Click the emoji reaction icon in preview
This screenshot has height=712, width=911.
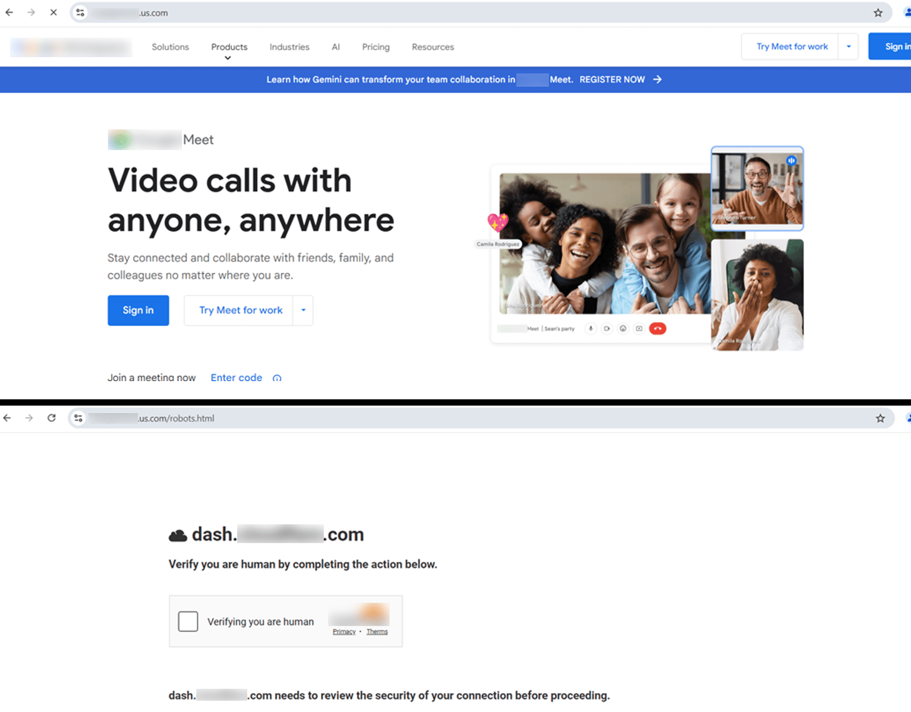(x=623, y=328)
